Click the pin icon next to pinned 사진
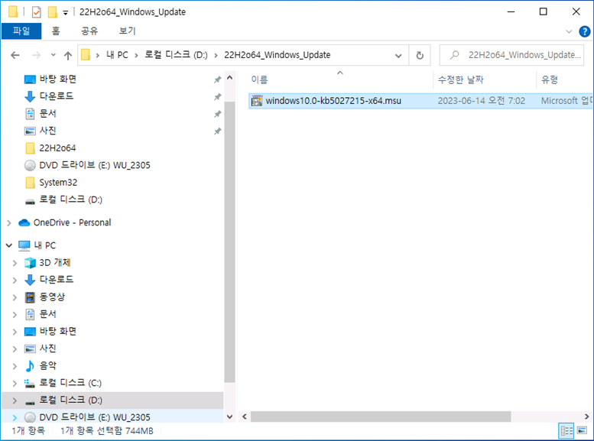 pos(217,131)
